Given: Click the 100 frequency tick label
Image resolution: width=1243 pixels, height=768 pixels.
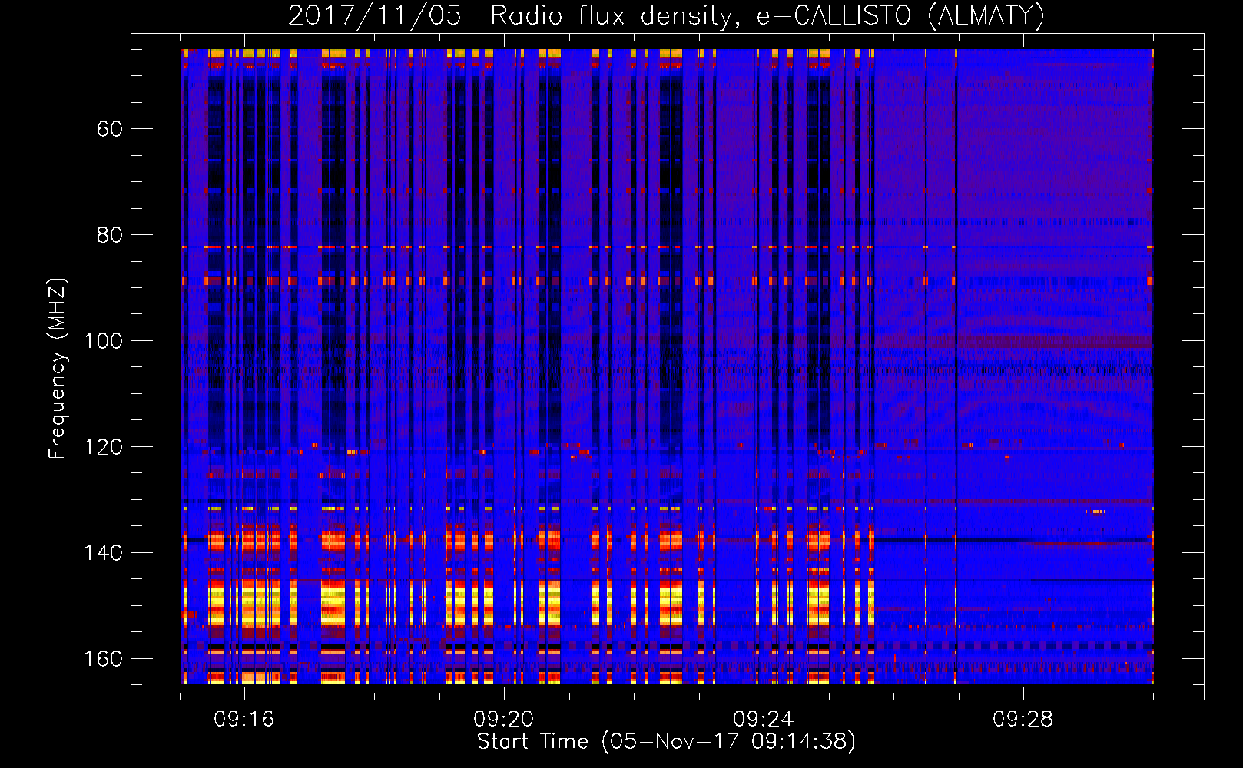Looking at the screenshot, I should 103,341.
